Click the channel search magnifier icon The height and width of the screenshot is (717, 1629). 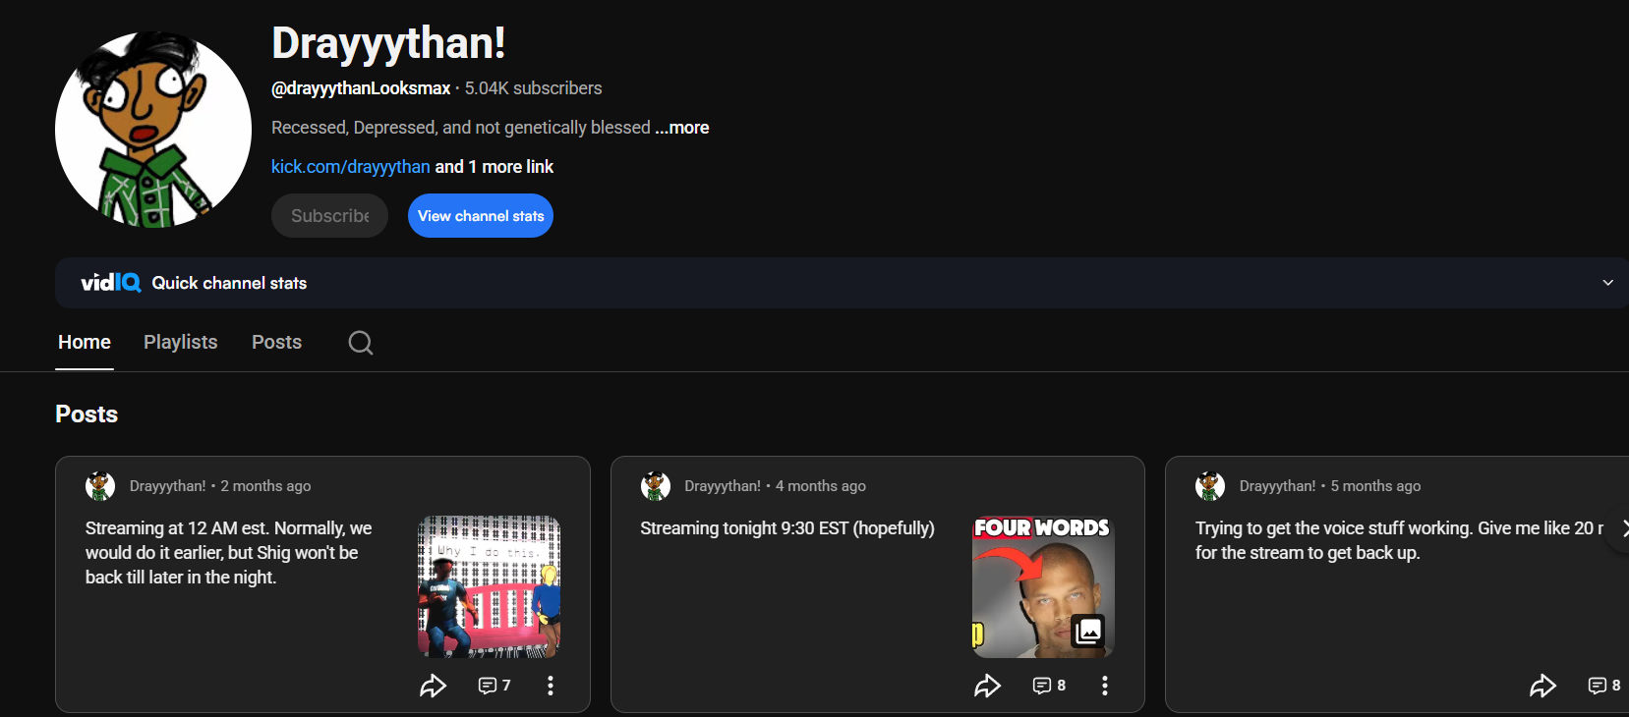[x=361, y=343]
